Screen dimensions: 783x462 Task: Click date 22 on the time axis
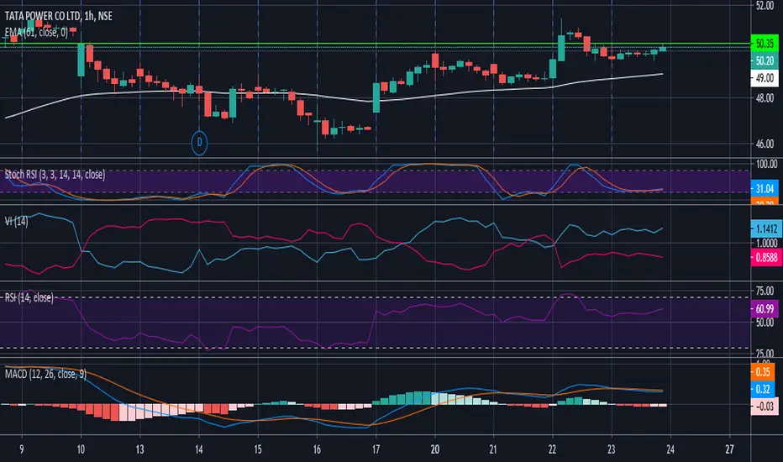[x=552, y=449]
